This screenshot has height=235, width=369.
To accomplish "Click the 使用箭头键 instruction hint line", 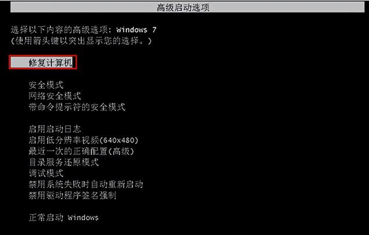I will tap(81, 41).
